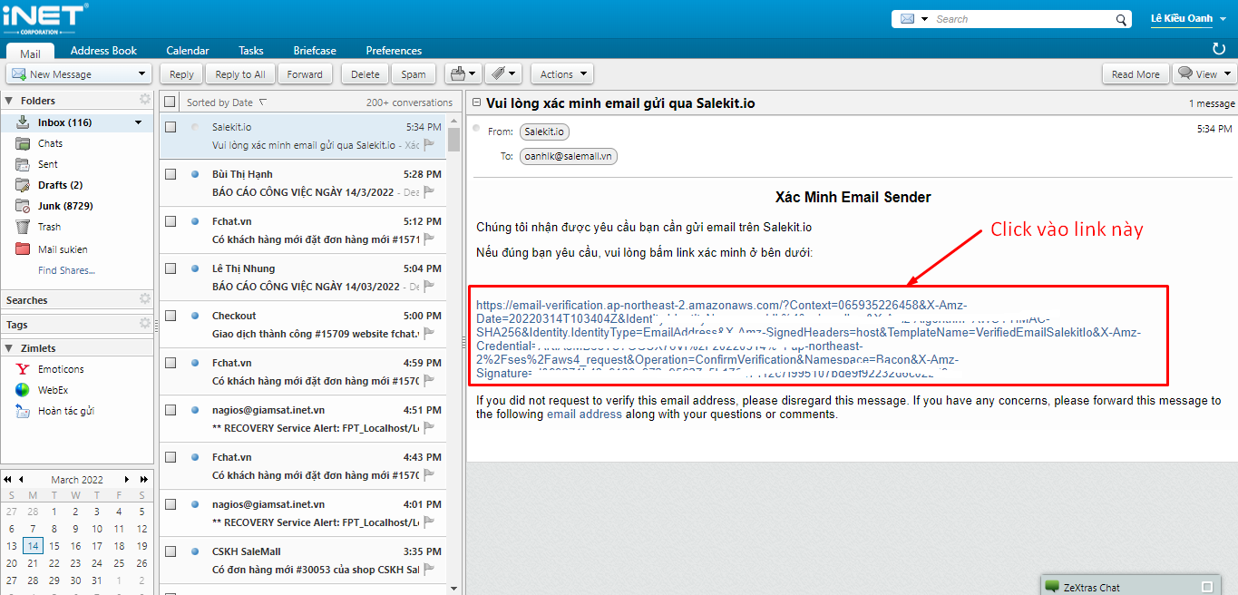1238x595 pixels.
Task: Click inside the Search field
Action: tap(1023, 19)
